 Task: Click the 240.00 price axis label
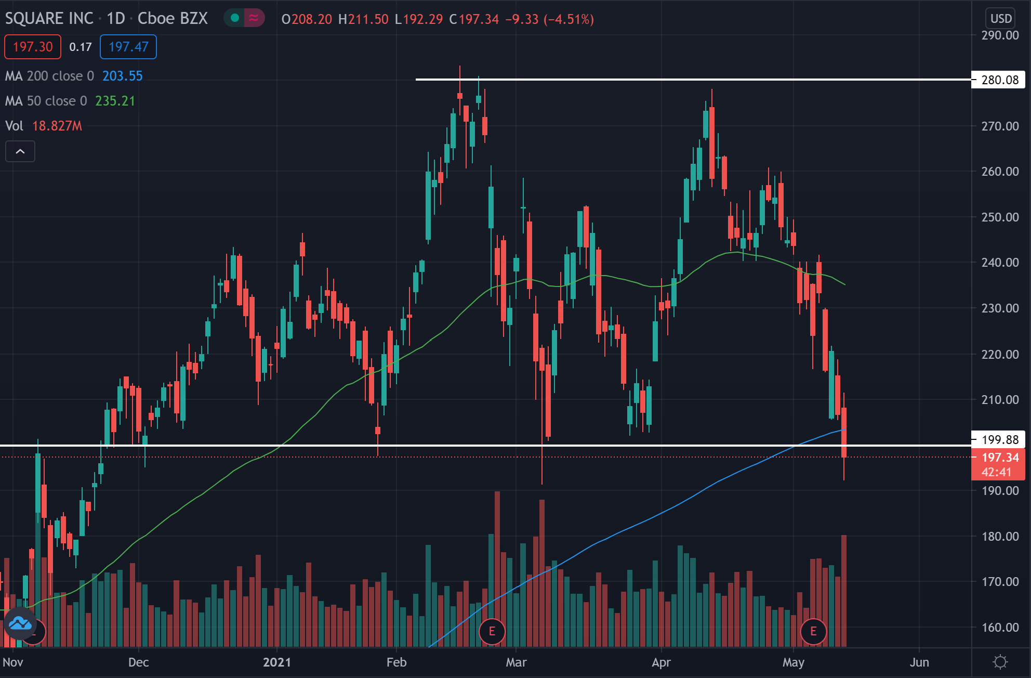[x=1000, y=262]
